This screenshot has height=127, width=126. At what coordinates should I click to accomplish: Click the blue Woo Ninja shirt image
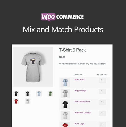[x=65, y=83]
